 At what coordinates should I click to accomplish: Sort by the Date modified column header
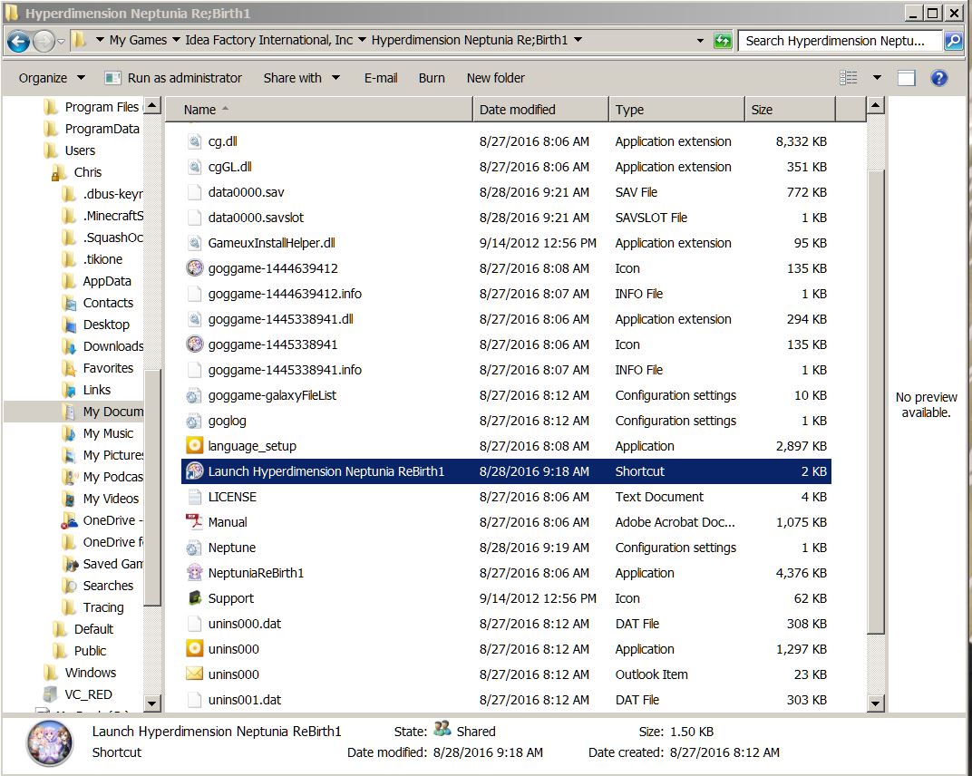coord(539,110)
